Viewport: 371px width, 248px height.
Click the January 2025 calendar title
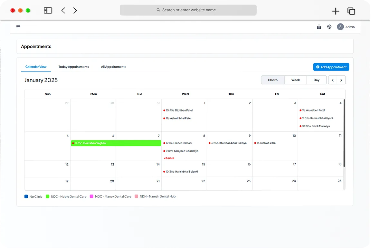click(41, 80)
